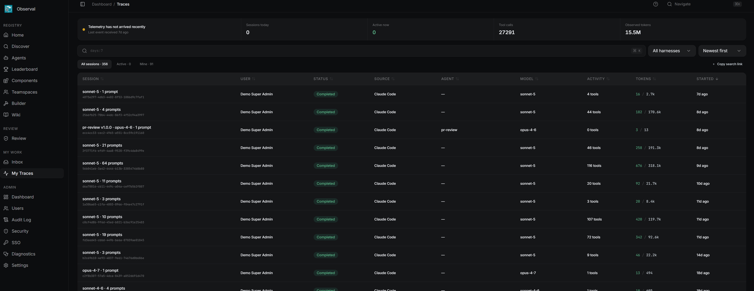Open My Traces in sidebar
This screenshot has width=754, height=291.
(x=32, y=173)
